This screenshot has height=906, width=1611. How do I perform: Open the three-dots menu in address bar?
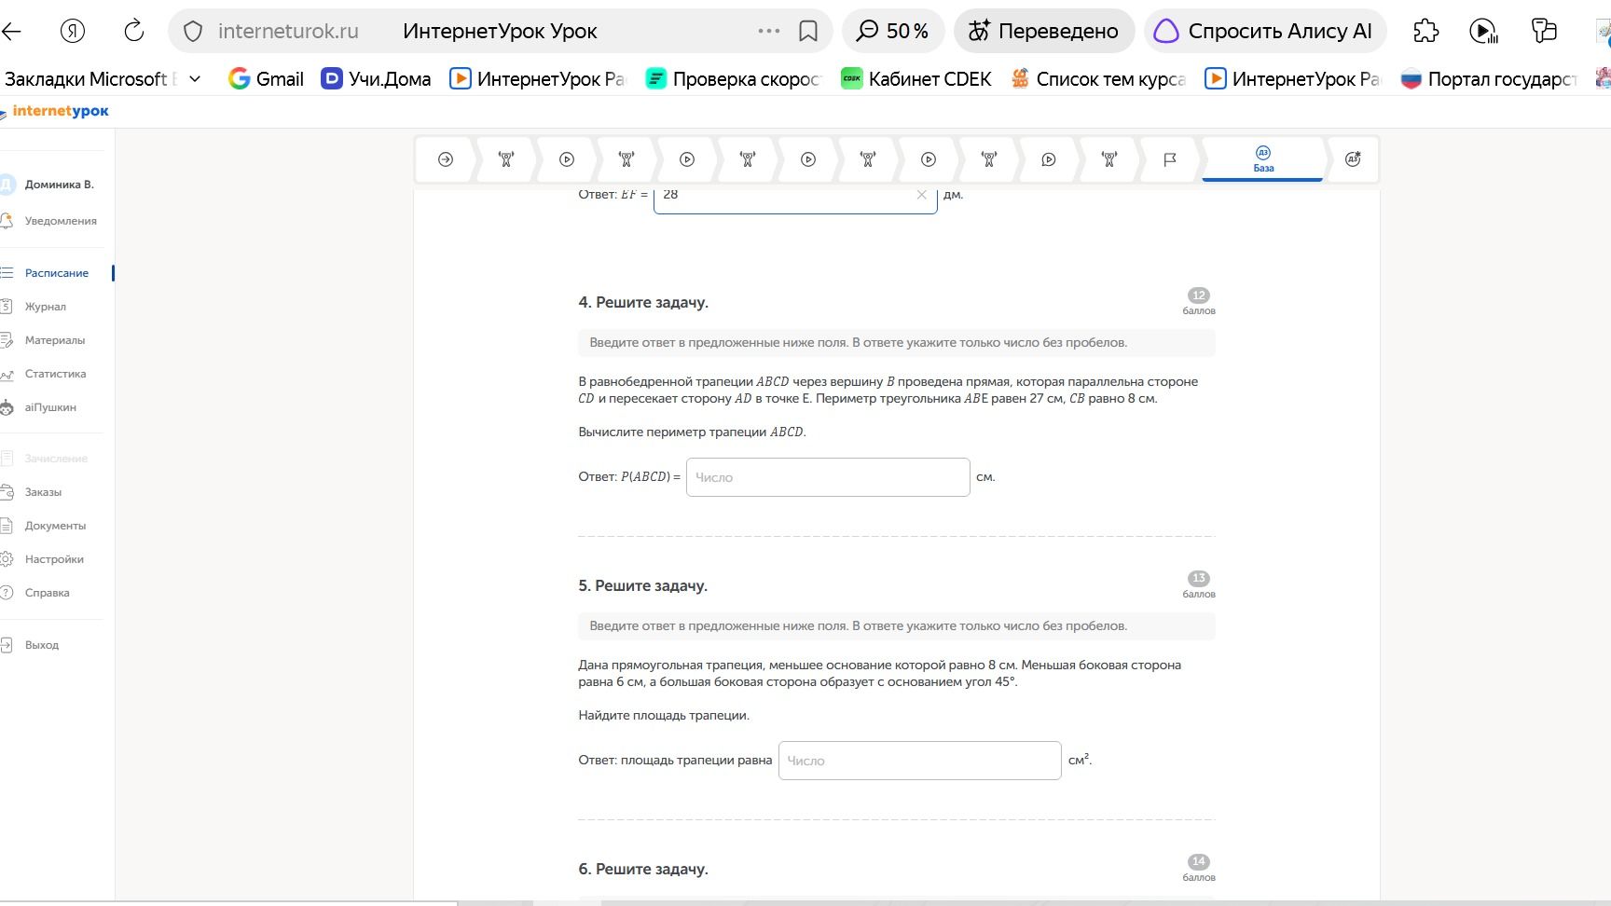coord(769,31)
